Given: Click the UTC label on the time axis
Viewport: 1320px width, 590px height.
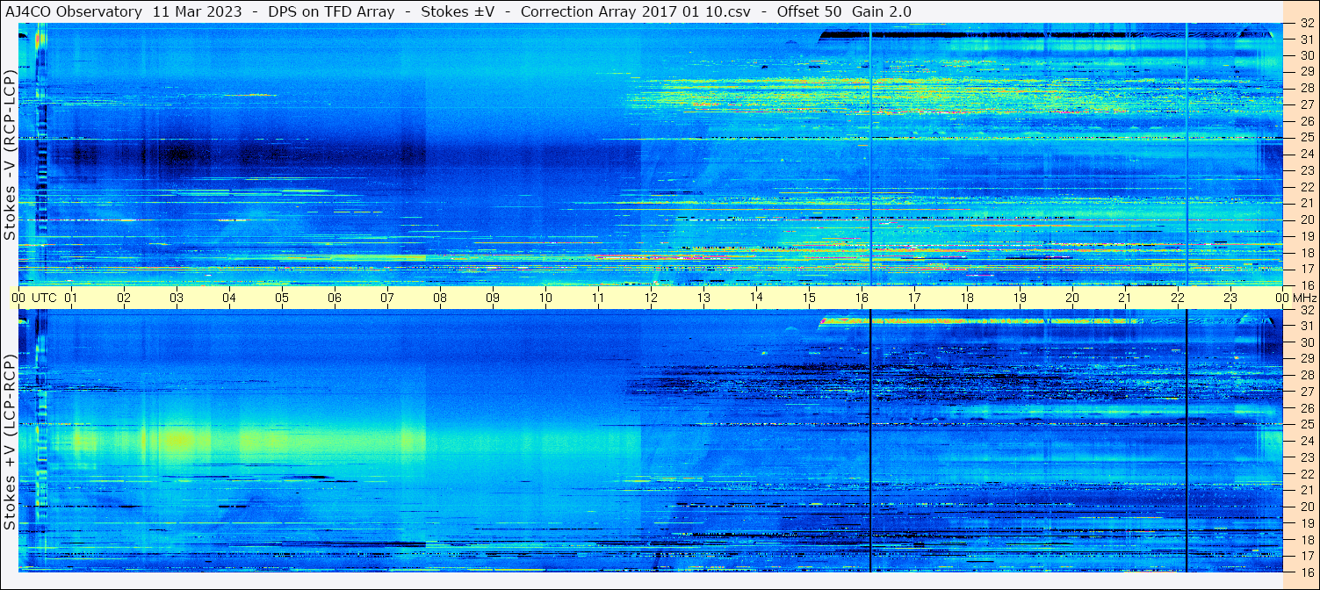Looking at the screenshot, I should point(44,298).
